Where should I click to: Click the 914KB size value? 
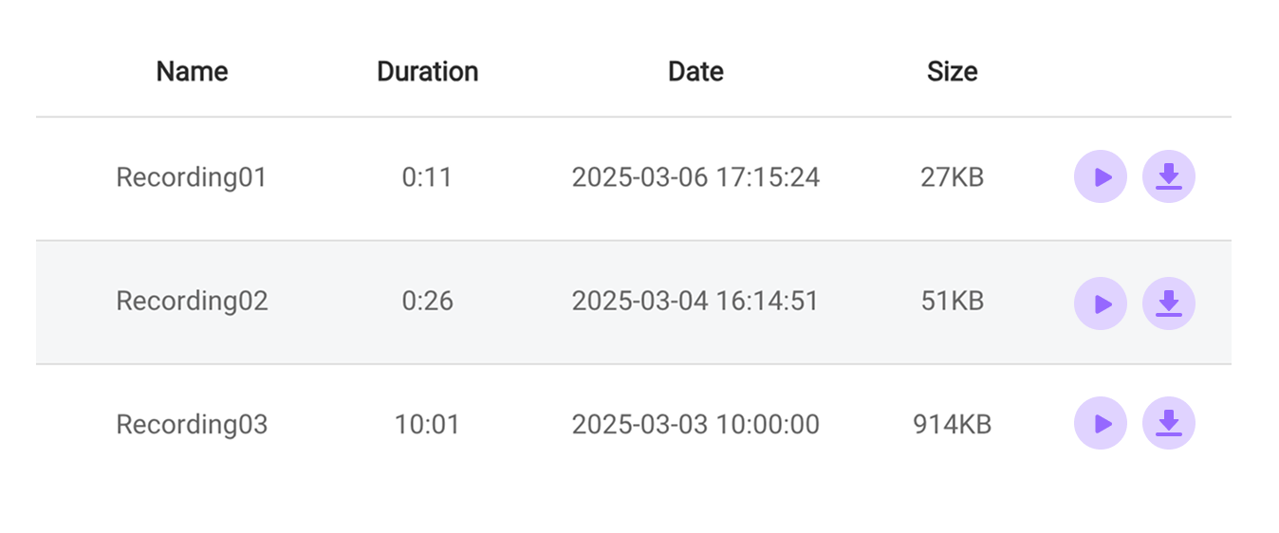[x=953, y=424]
